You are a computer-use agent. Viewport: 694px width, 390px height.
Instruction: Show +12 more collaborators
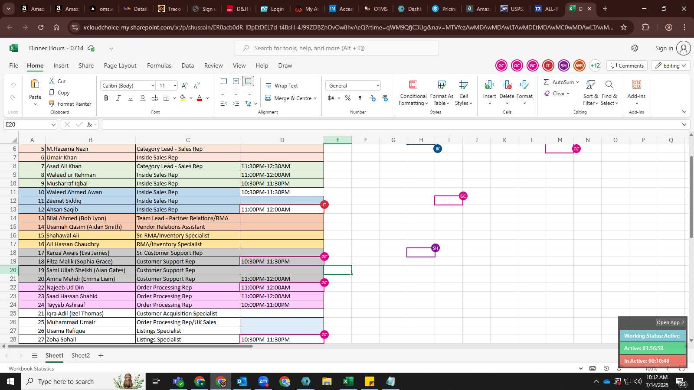click(595, 66)
